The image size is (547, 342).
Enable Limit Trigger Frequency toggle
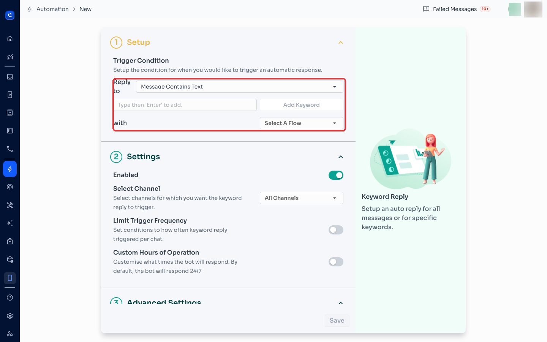click(336, 230)
